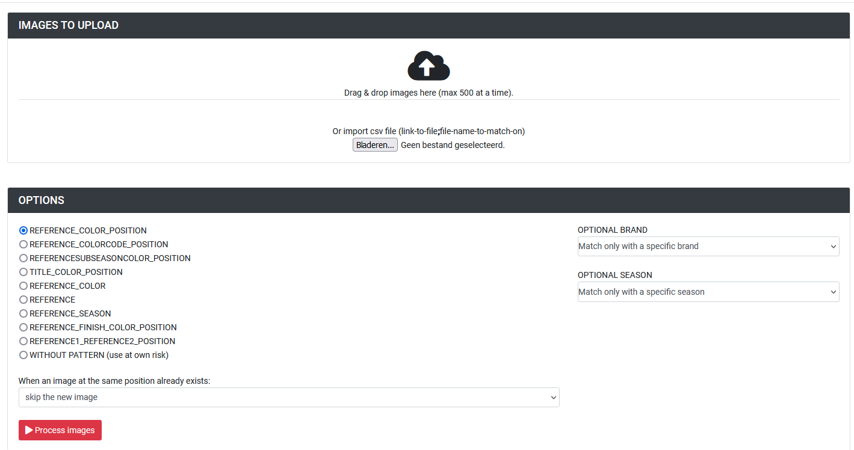Screen dimensions: 854x450
Task: Select the REFERENCE_COLOR_POSITION radio option
Action: pyautogui.click(x=23, y=230)
